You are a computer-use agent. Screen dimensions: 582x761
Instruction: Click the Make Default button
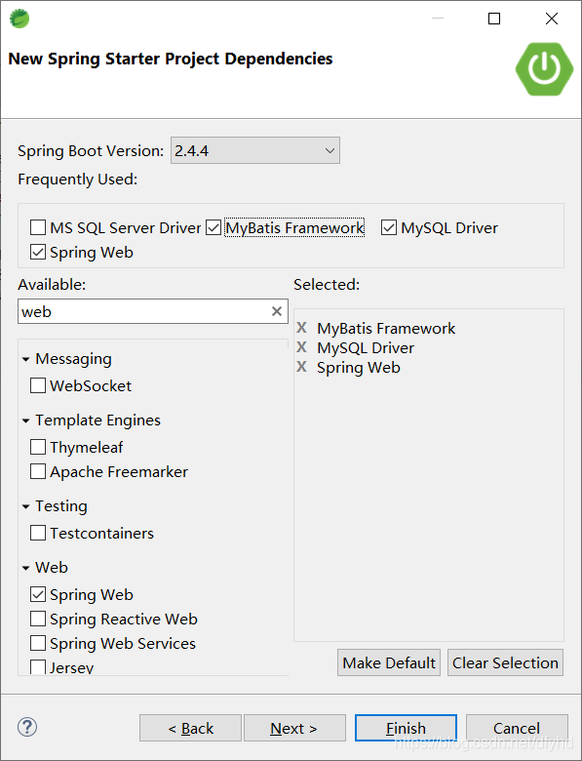tap(389, 662)
